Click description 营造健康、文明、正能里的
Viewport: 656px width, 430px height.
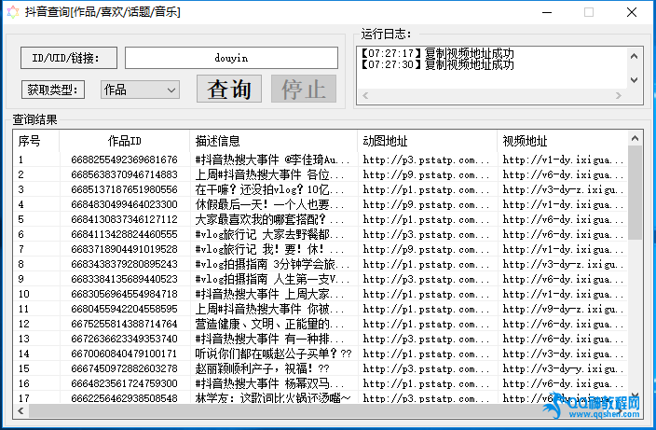point(270,324)
